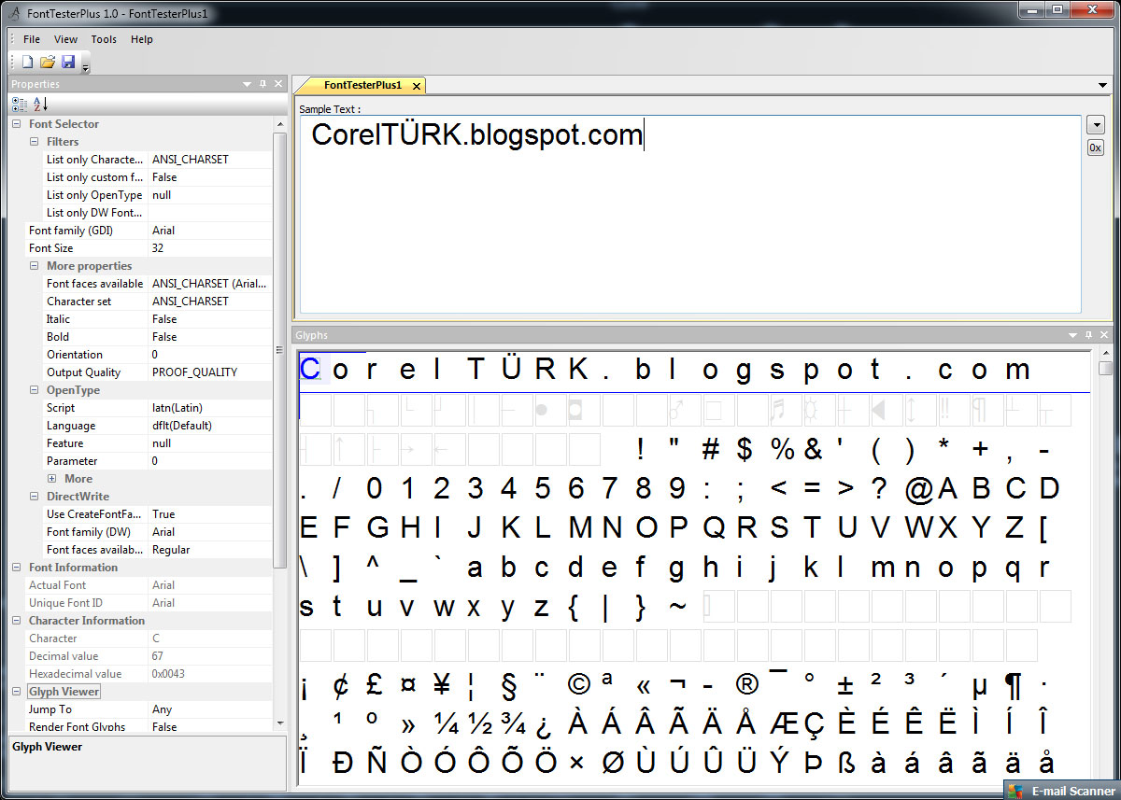Collapse the Font Information section
1121x800 pixels.
(17, 568)
